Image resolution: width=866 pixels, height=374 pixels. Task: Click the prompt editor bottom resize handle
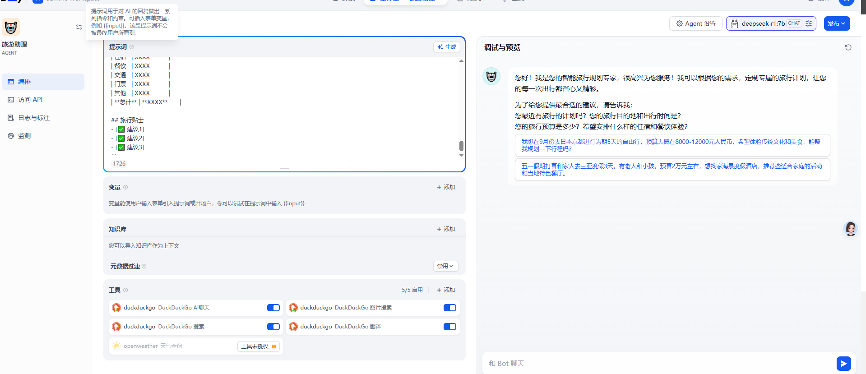point(284,168)
